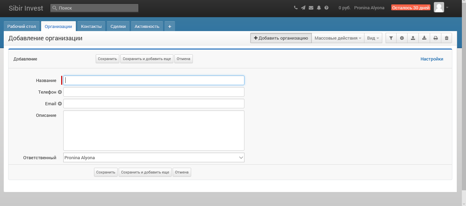This screenshot has width=466, height=206.
Task: Switch to Активность tab
Action: pos(147,26)
